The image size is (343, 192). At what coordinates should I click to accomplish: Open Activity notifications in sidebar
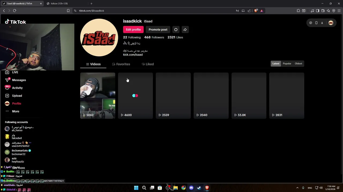pos(14,88)
